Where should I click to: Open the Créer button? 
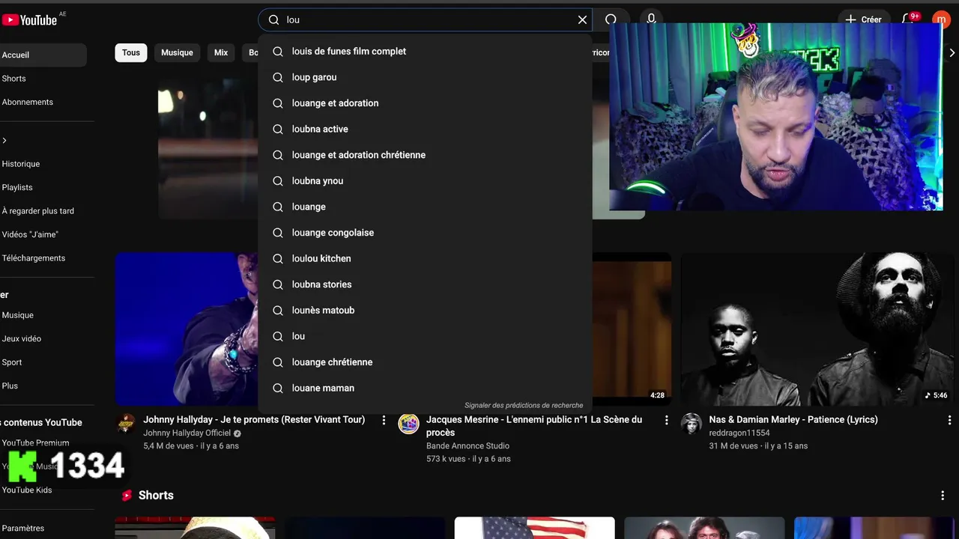click(x=863, y=19)
